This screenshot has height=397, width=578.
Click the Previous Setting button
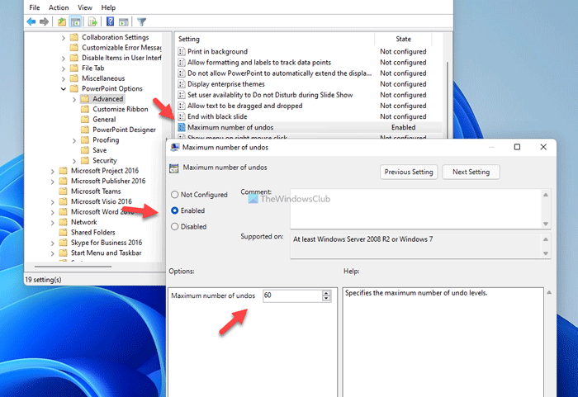tap(409, 172)
